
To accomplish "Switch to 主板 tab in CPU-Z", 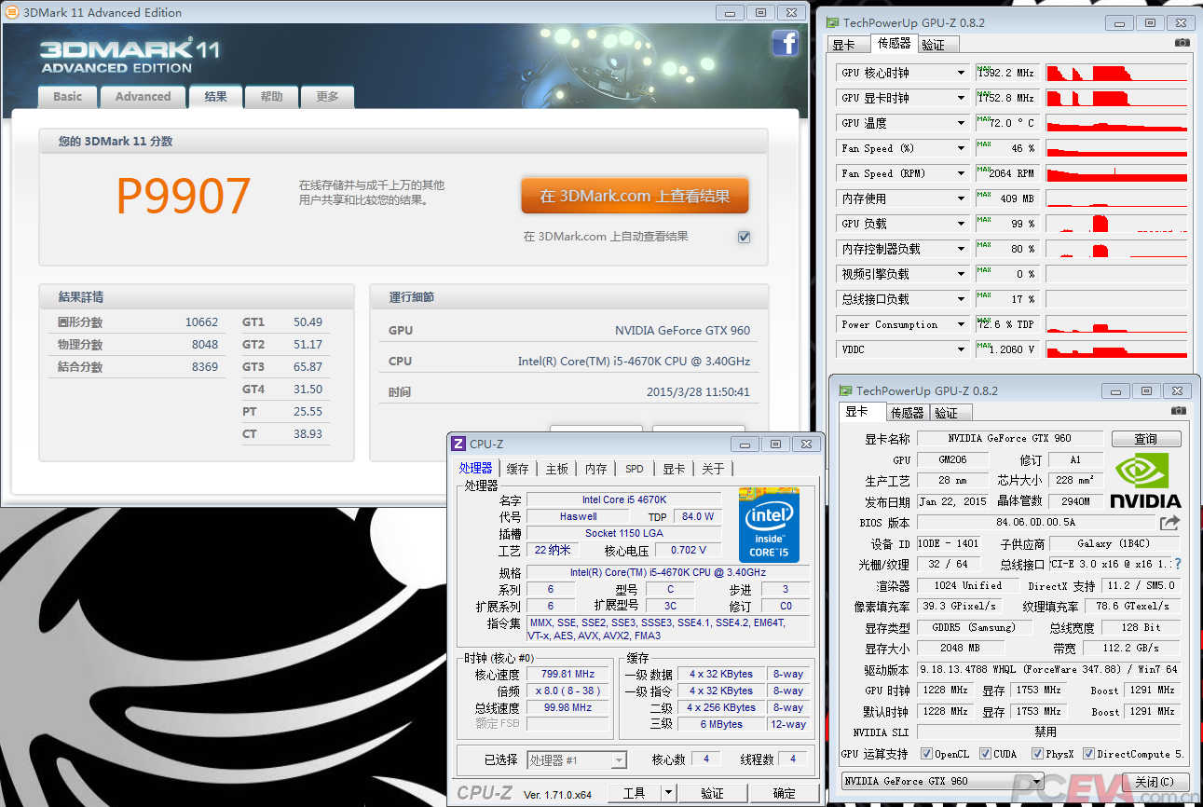I will click(557, 469).
